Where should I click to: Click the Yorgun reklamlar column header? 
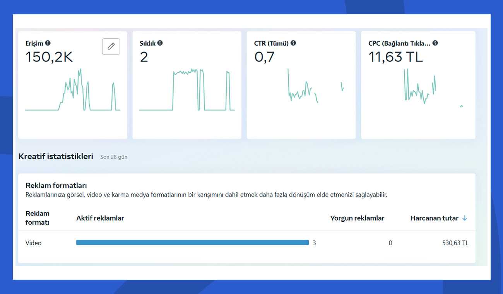point(357,218)
